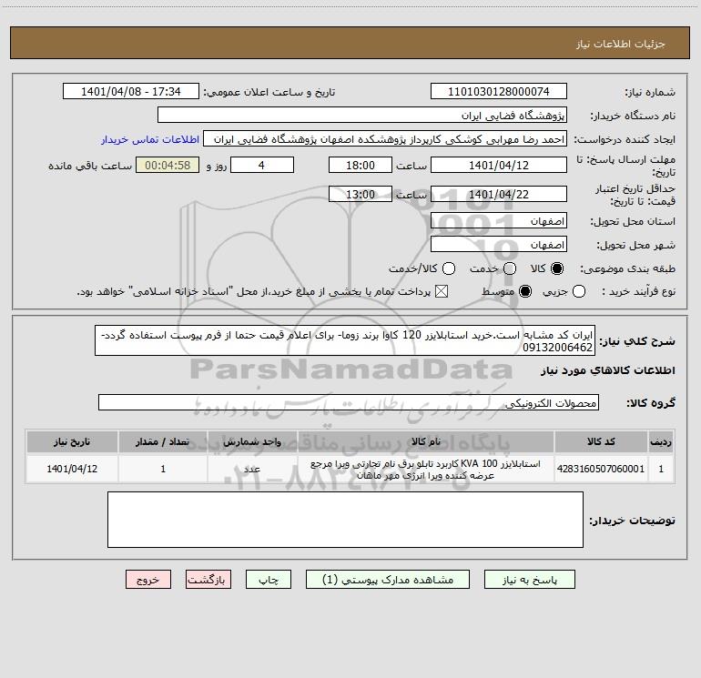
Task: Click the نوع فرآیند خرید label
Action: (638, 291)
